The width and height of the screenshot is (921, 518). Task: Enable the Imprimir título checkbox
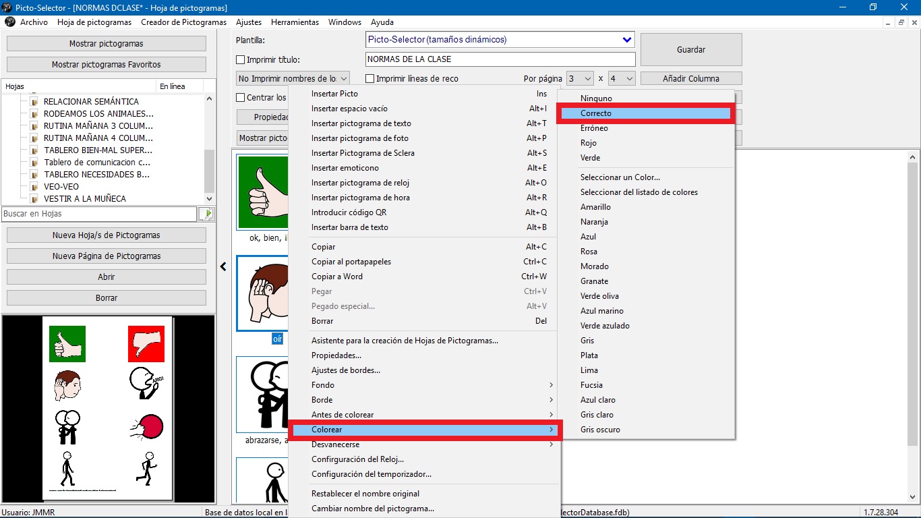click(x=240, y=59)
